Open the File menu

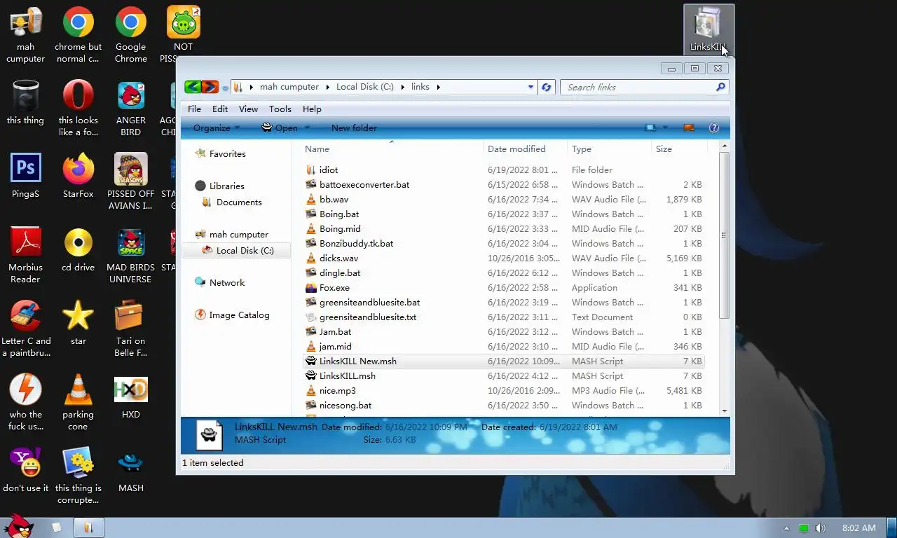(x=194, y=109)
